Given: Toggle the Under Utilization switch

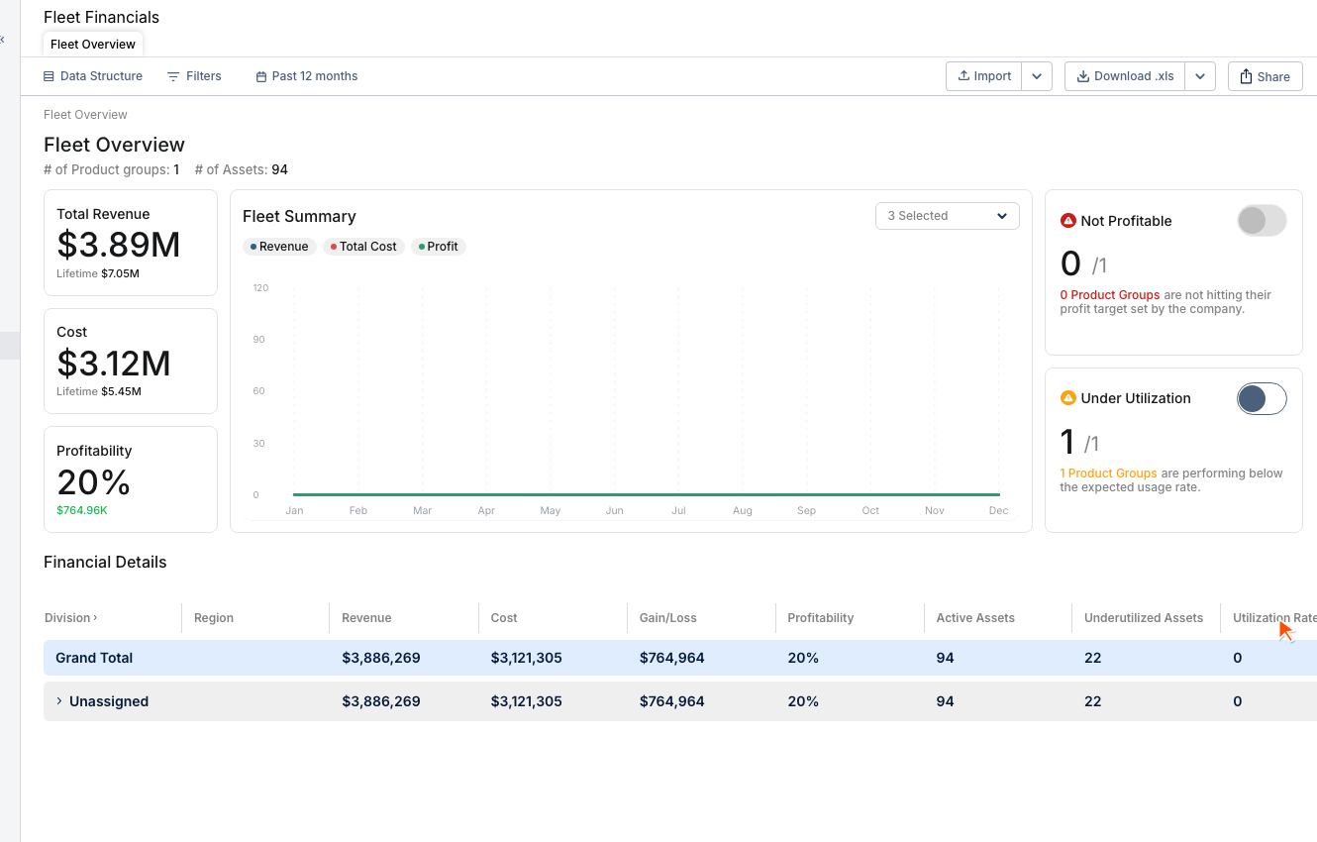Looking at the screenshot, I should tap(1262, 399).
